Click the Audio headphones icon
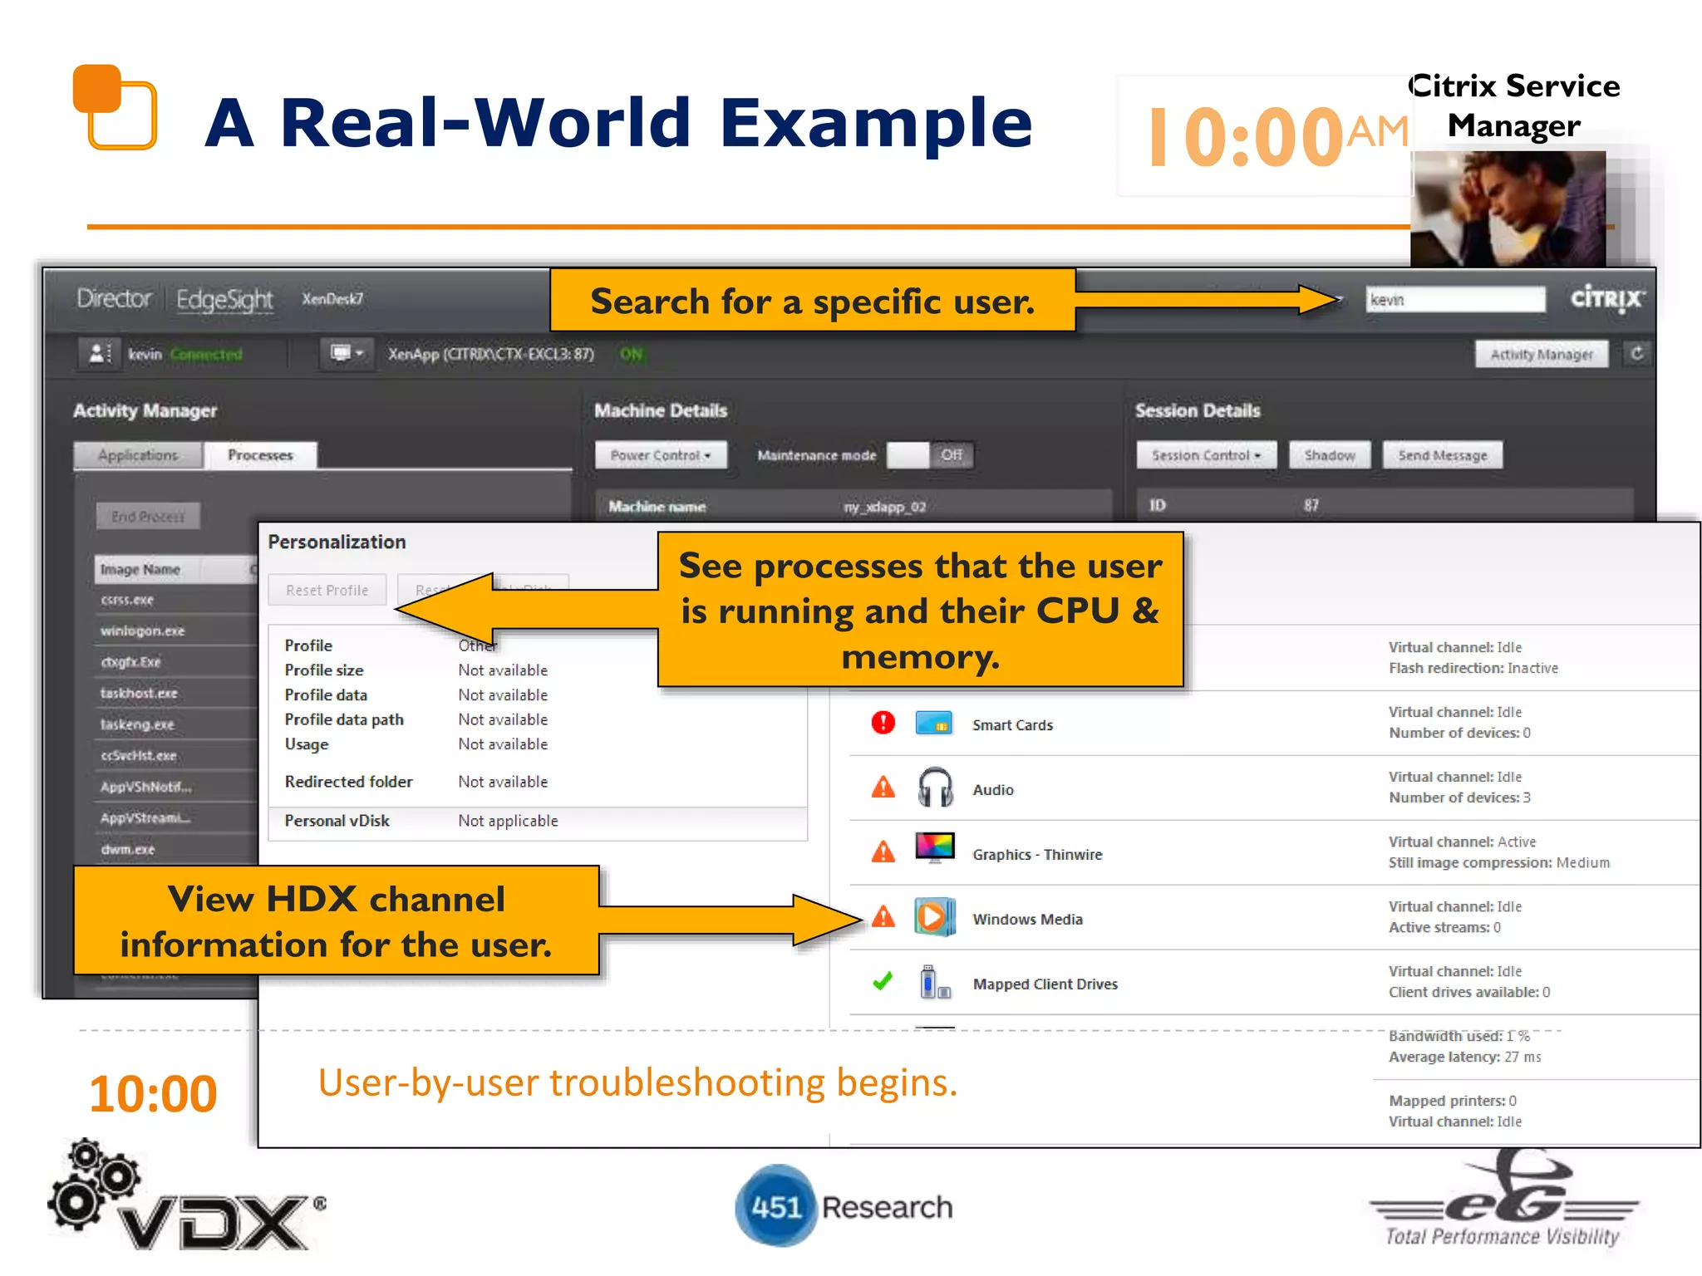Screen dimensions: 1702x1276 click(935, 788)
